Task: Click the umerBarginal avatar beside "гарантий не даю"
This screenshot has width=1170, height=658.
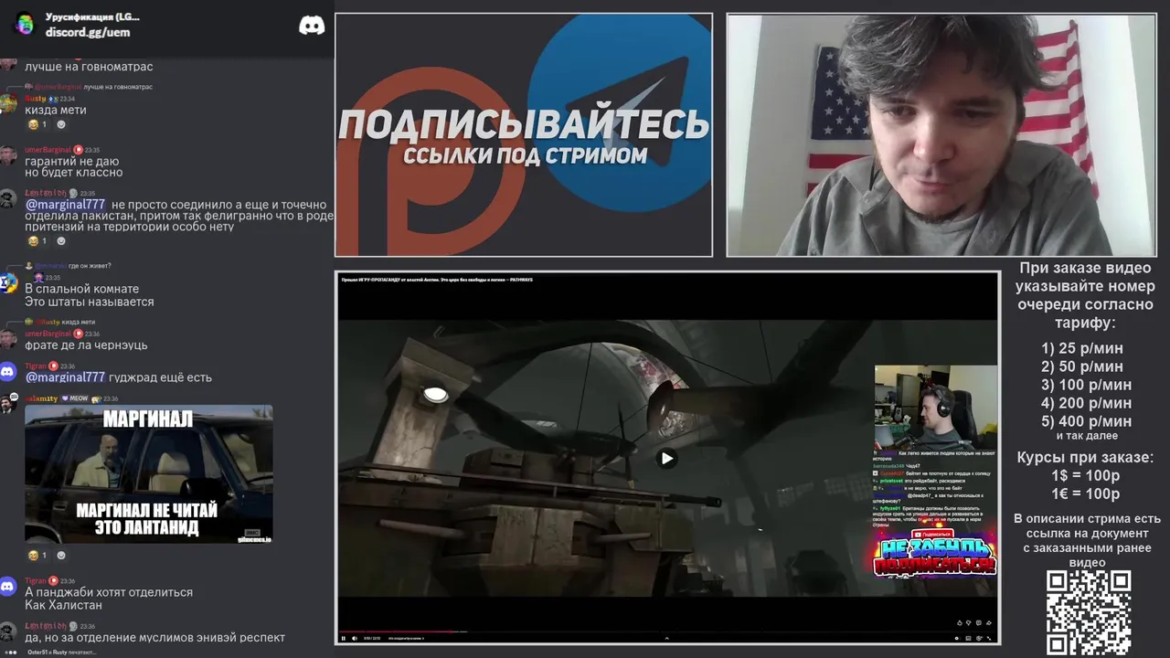Action: point(8,155)
